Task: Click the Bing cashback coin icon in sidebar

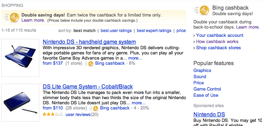Action: (204, 10)
